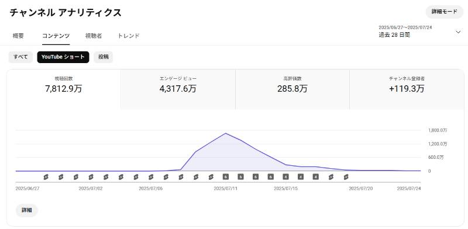Select the 視聴回数 7,812.9万 metric card
The width and height of the screenshot is (468, 229).
coord(64,89)
